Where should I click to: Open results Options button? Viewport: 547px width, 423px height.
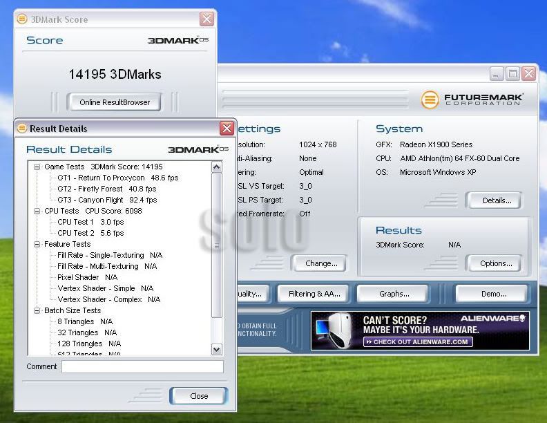point(496,263)
